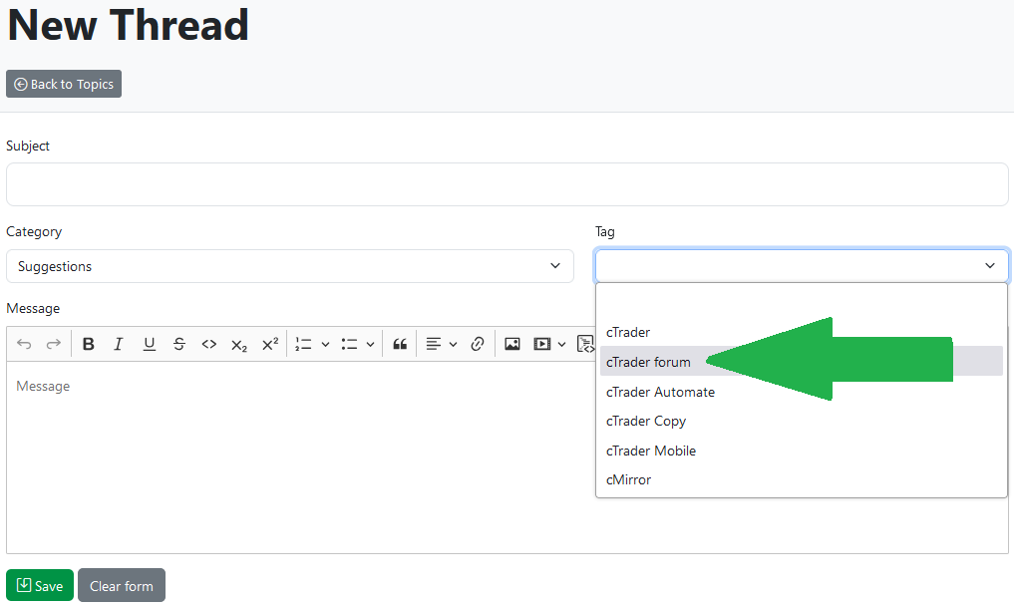This screenshot has width=1014, height=605.
Task: Open the video insert options arrow
Action: coord(561,345)
